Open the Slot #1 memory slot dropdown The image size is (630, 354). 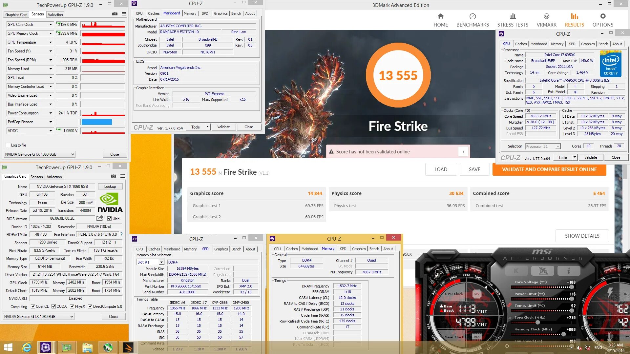tap(161, 262)
